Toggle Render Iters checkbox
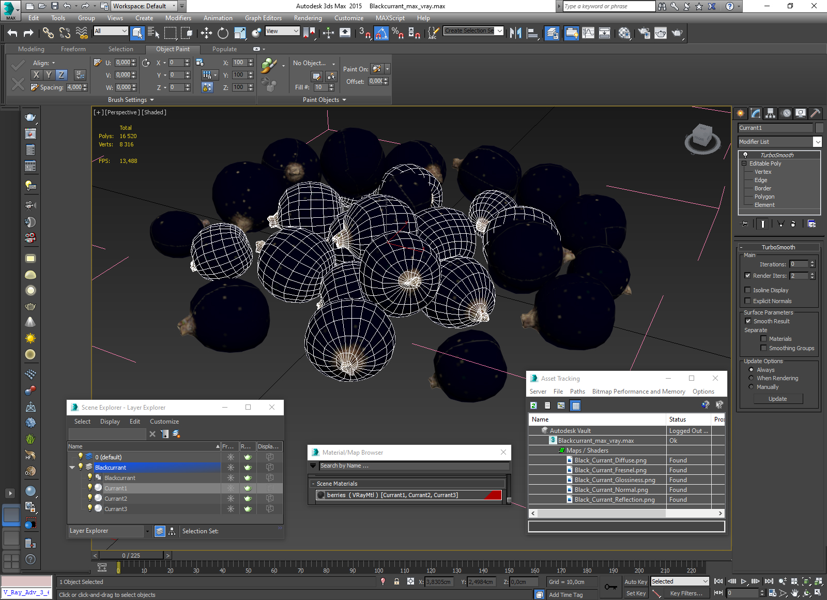Viewport: 827px width, 600px height. [747, 276]
